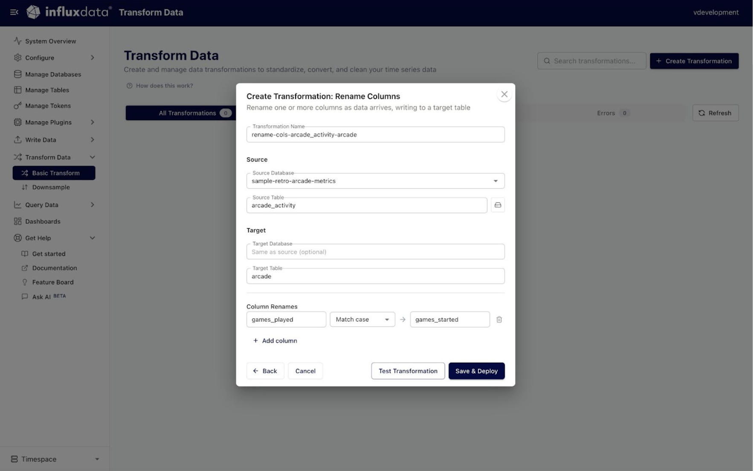
Task: Refresh the transformations list
Action: click(x=715, y=113)
